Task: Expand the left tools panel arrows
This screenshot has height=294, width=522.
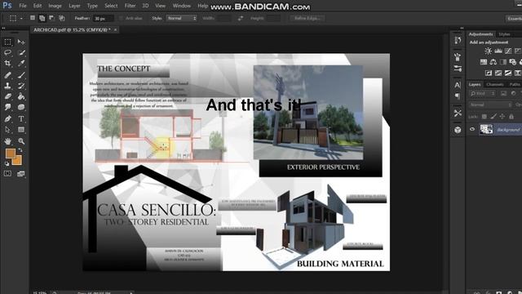Action: (x=3, y=28)
